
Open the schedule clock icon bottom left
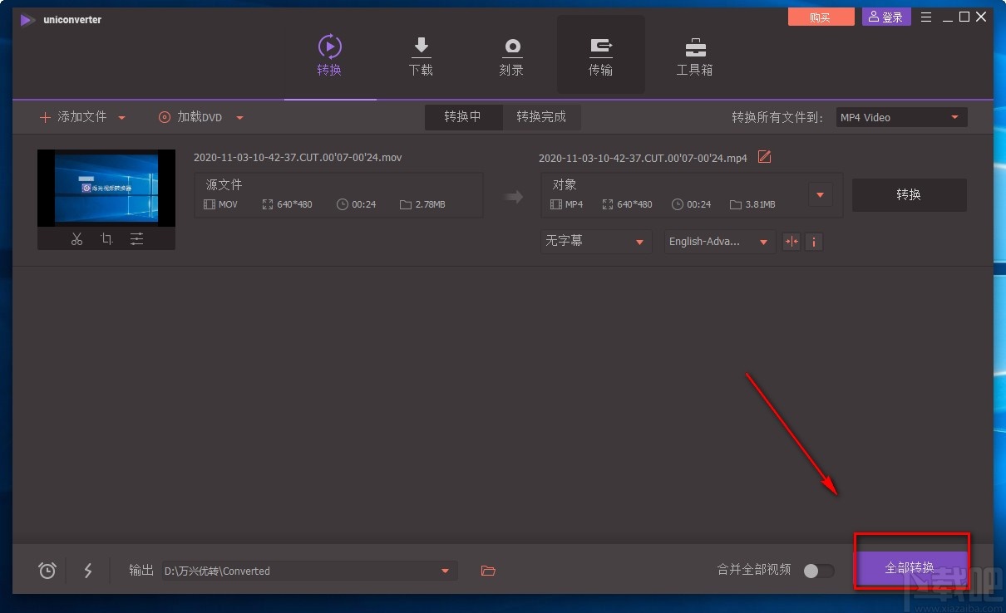[x=47, y=571]
